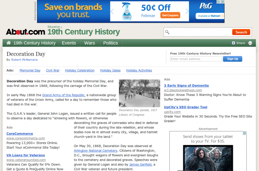Click the Febreze bottle image in banner
The width and height of the screenshot is (259, 171).
click(127, 11)
